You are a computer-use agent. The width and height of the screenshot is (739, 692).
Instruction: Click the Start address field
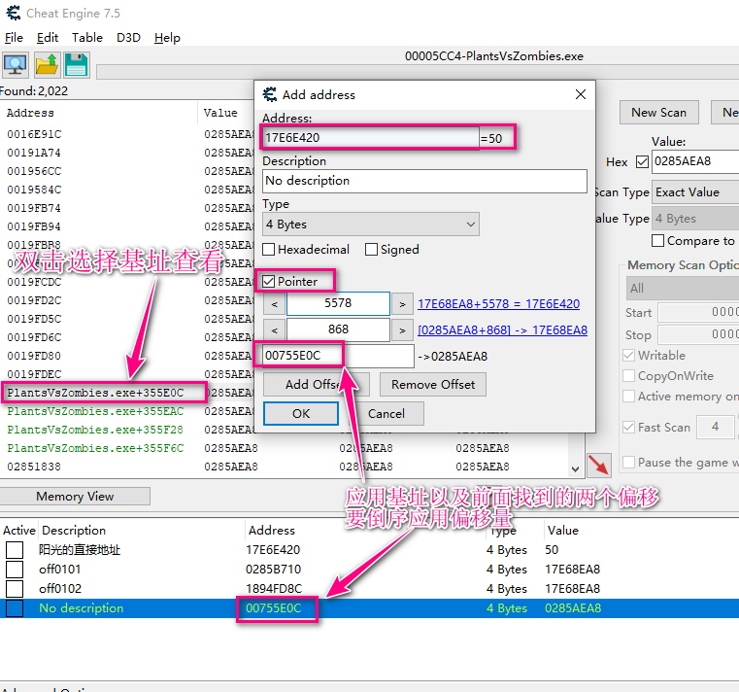point(698,312)
